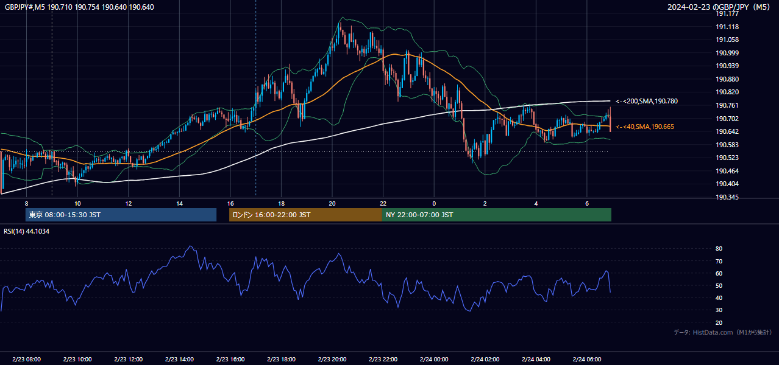Click price axis value 190.820
Viewport: 779px width, 365px height.
727,92
